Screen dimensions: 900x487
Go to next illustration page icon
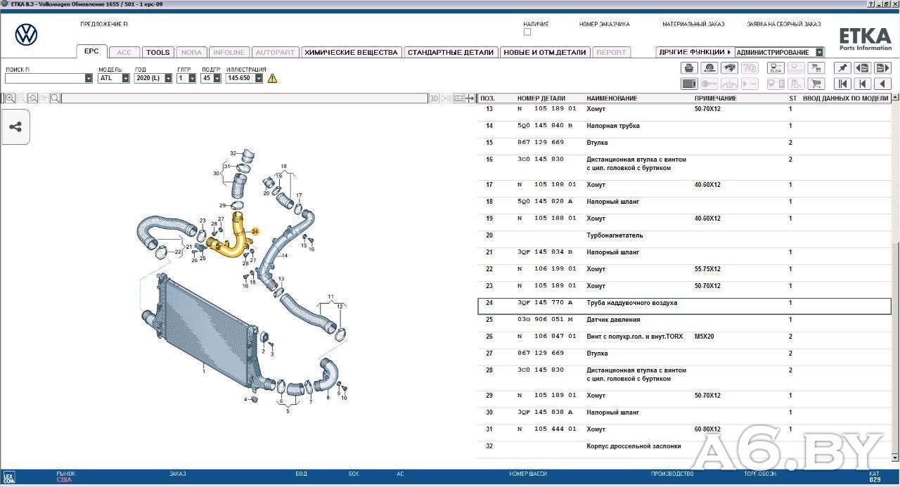click(x=882, y=68)
